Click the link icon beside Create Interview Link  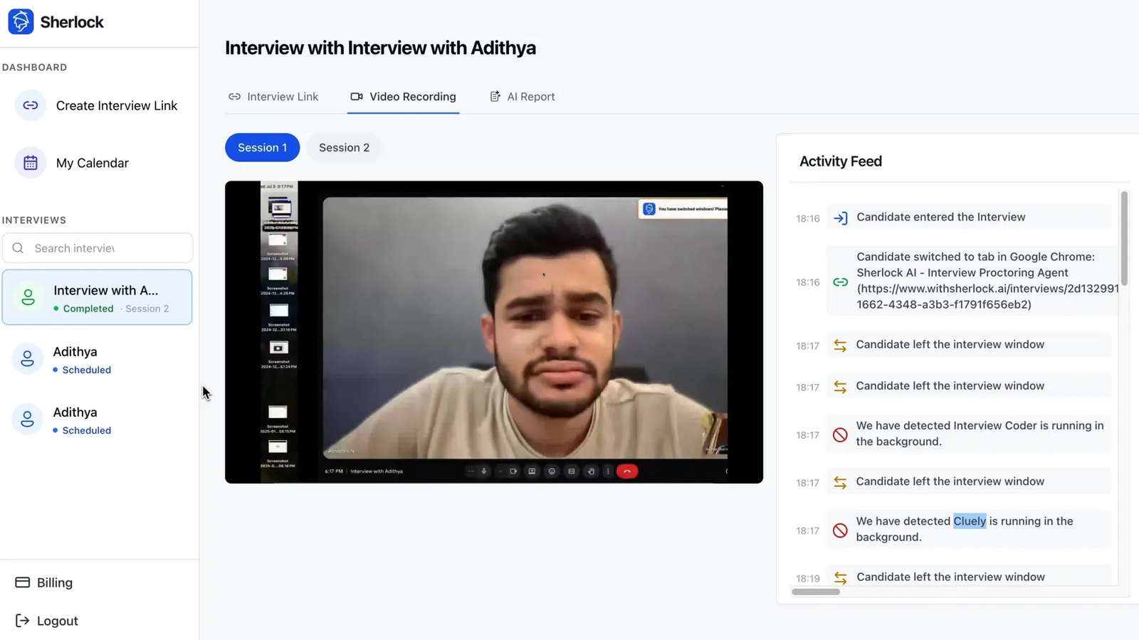tap(31, 105)
